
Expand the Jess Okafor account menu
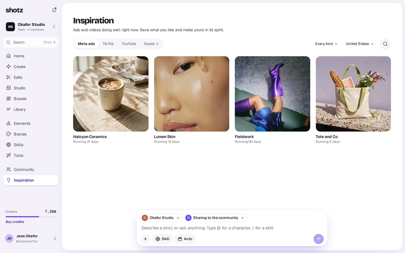(x=31, y=238)
